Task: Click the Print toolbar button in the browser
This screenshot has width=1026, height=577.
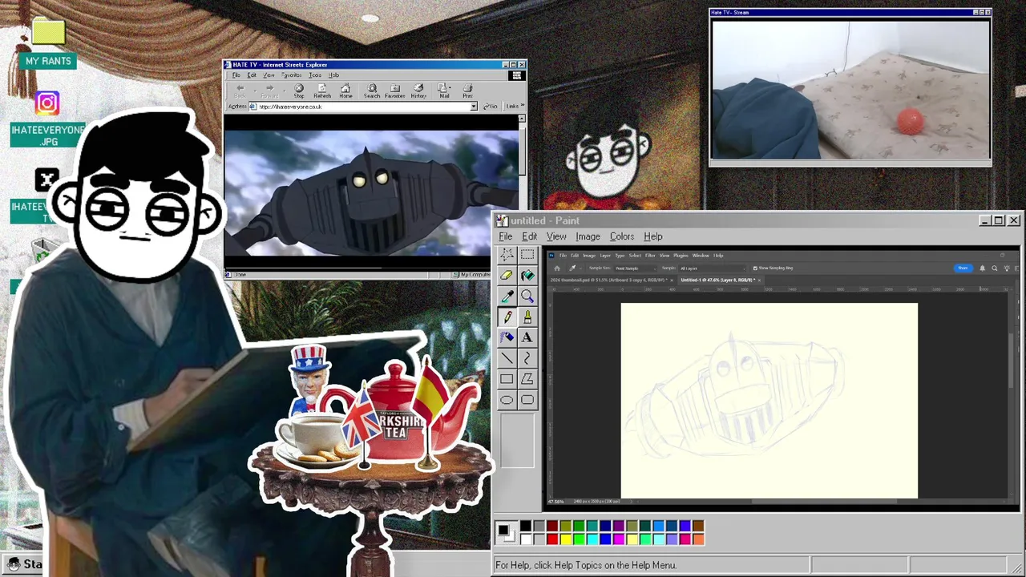Action: (467, 91)
